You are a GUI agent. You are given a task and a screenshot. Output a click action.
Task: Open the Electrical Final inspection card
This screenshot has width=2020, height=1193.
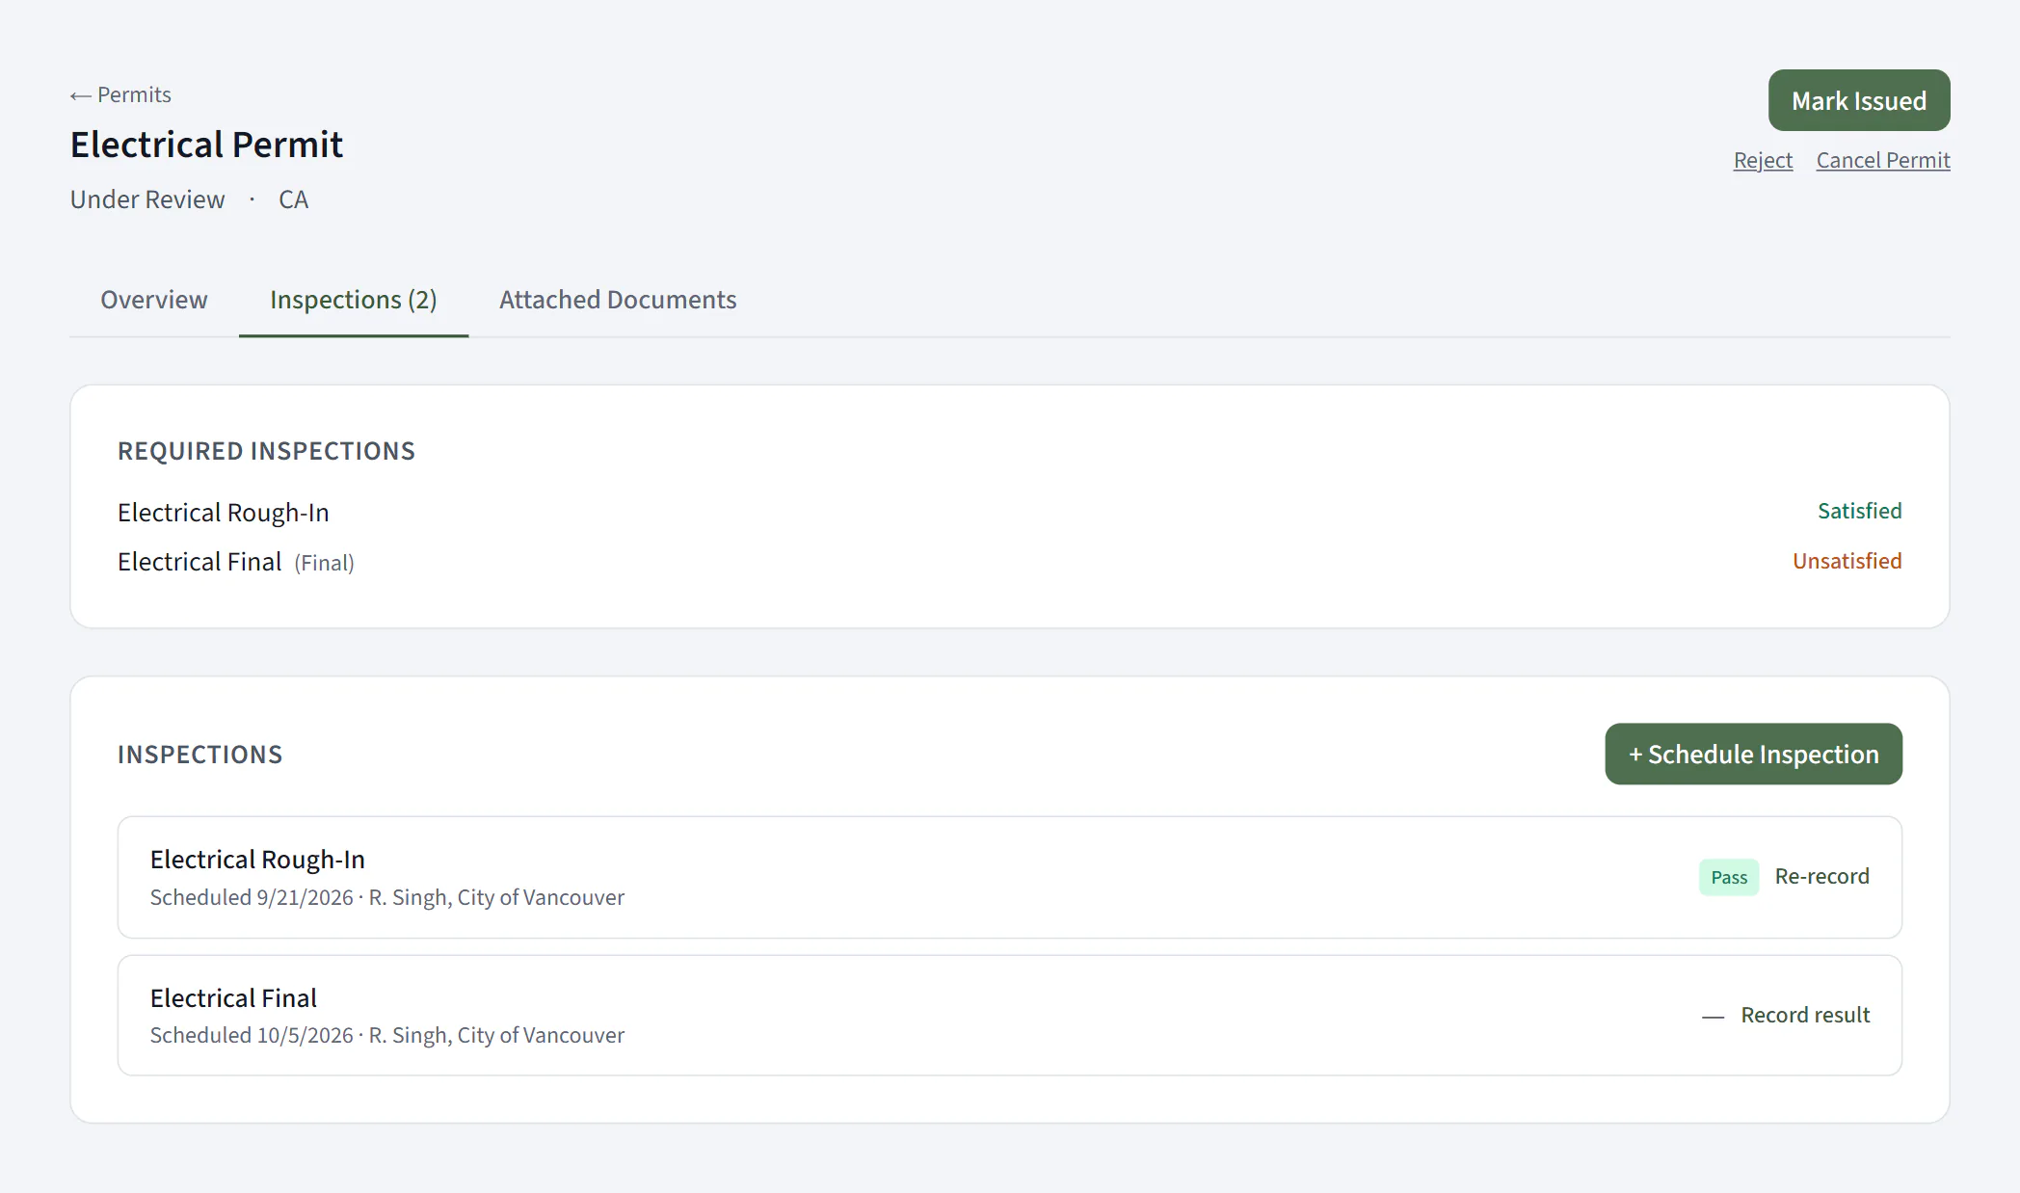[1009, 1015]
